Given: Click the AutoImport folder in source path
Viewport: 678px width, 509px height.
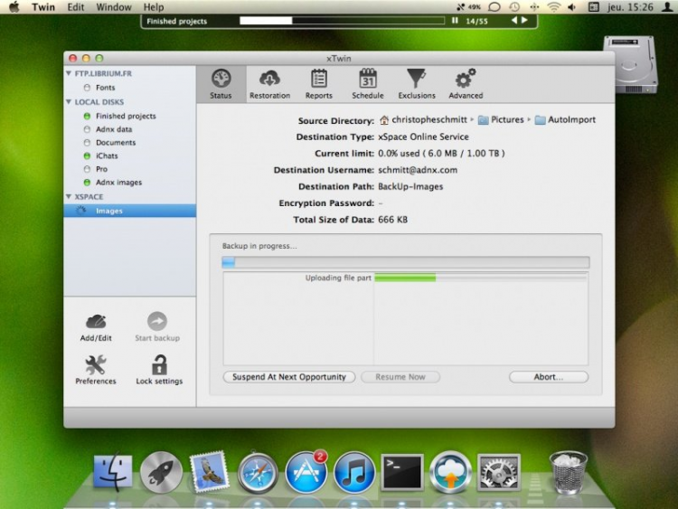Looking at the screenshot, I should (565, 119).
